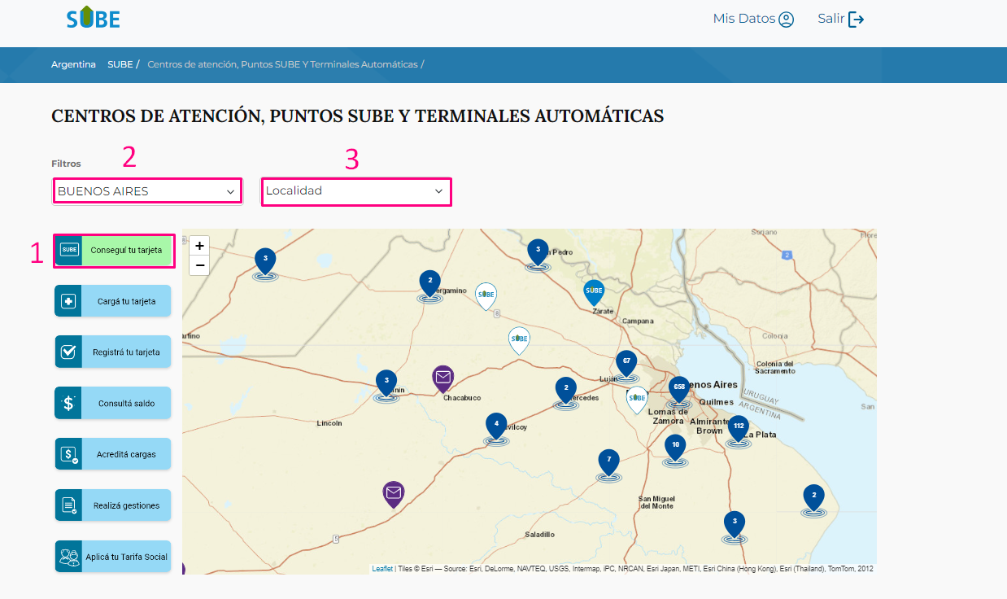1007x599 pixels.
Task: Click the people icon on Tarifa Social button
Action: [x=68, y=557]
